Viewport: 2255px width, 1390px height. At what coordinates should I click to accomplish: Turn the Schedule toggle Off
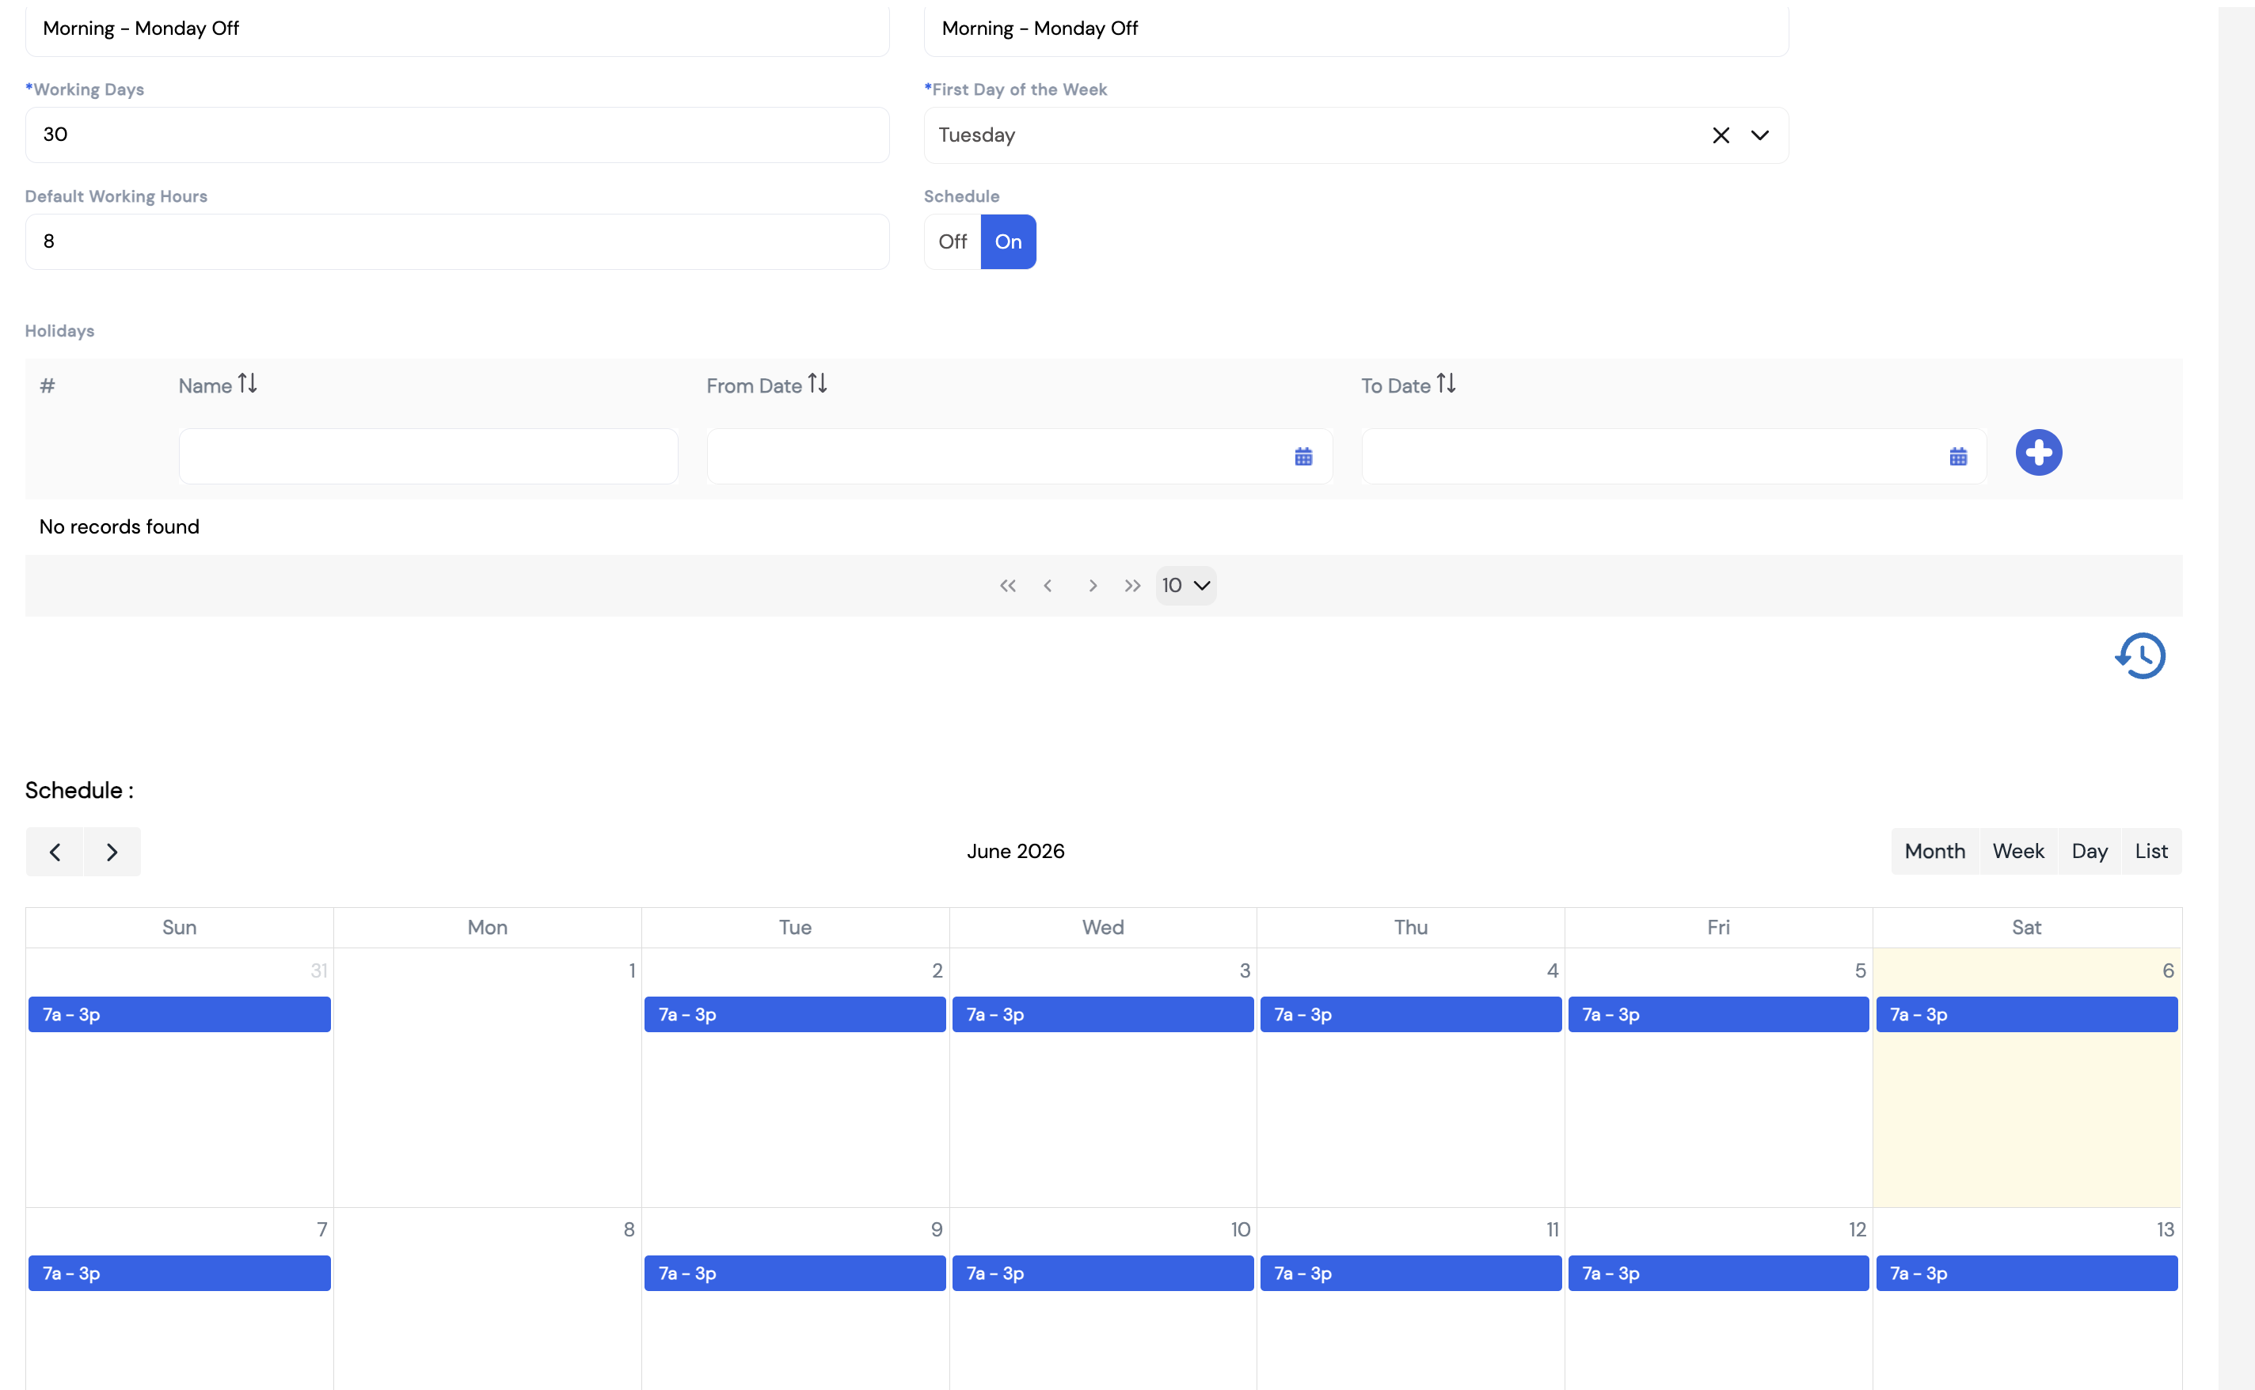[x=953, y=241]
